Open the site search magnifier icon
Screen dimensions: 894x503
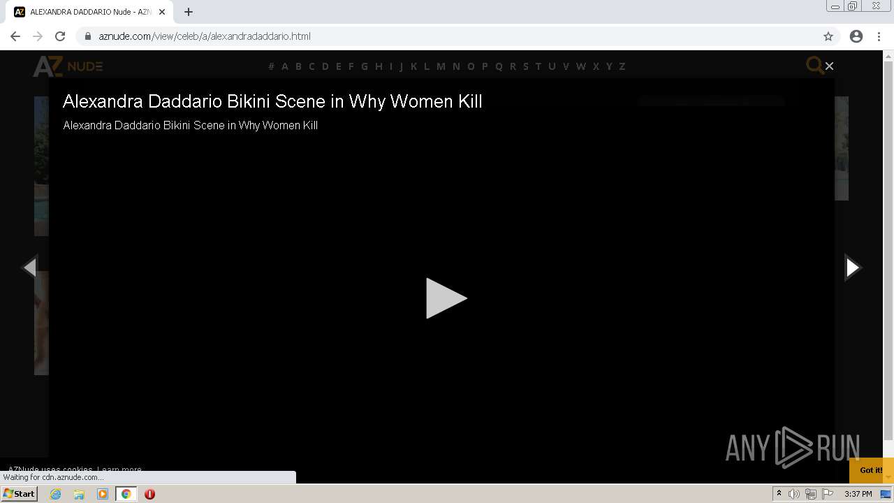(814, 66)
